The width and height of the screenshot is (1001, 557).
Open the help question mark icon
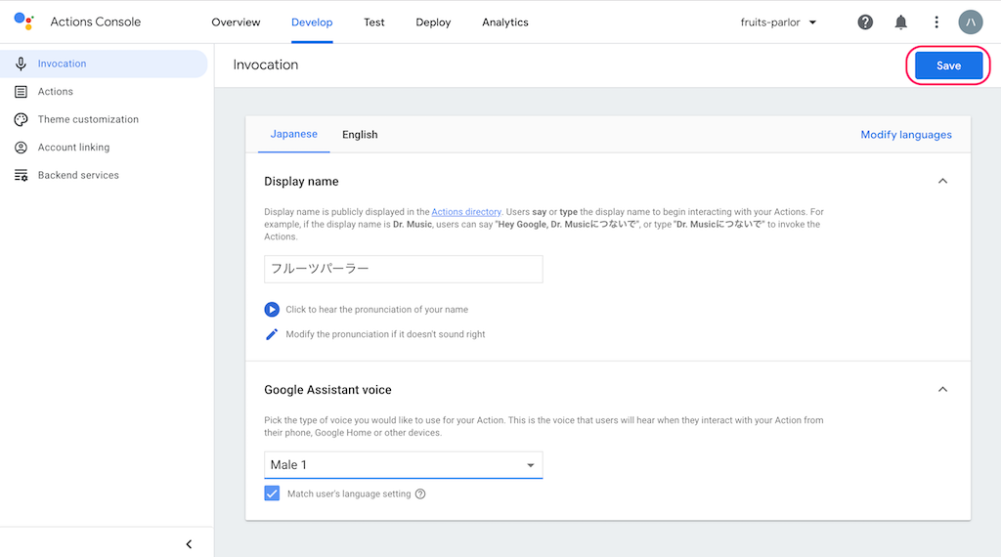point(865,22)
